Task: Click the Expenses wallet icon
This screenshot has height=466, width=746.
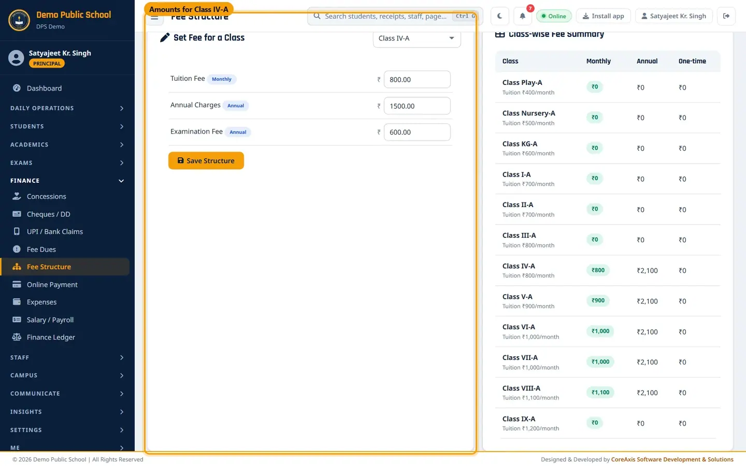Action: pos(17,302)
